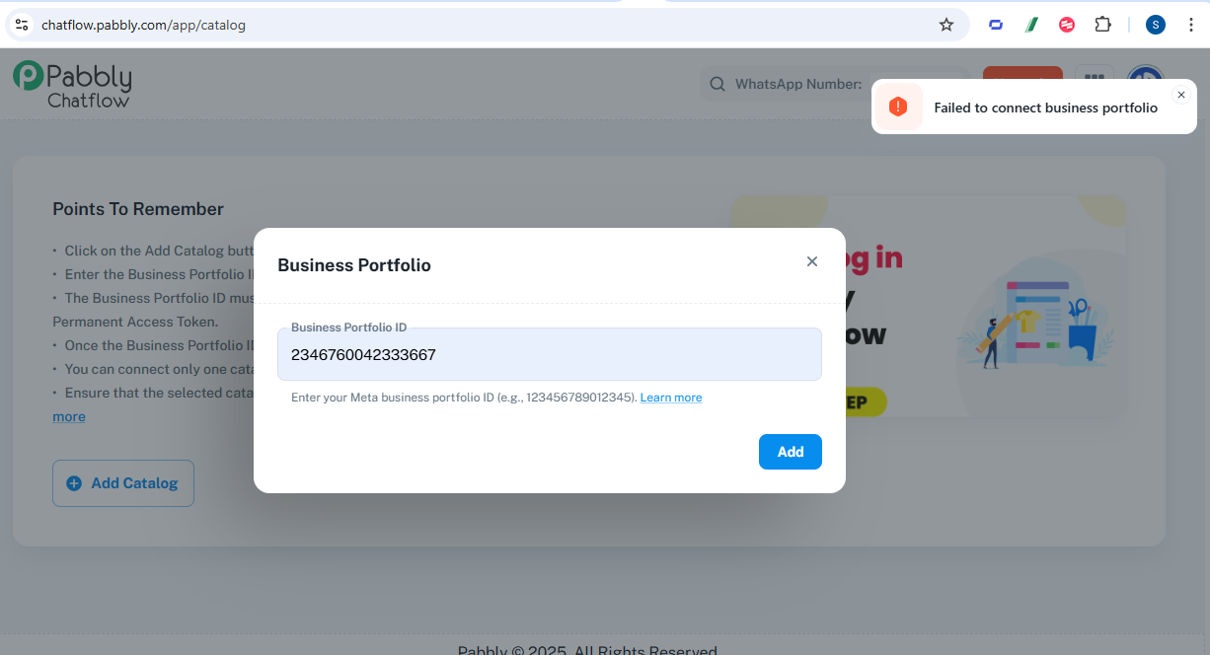Expand the 'more' link under Points To Remember
The image size is (1210, 655).
coord(69,416)
